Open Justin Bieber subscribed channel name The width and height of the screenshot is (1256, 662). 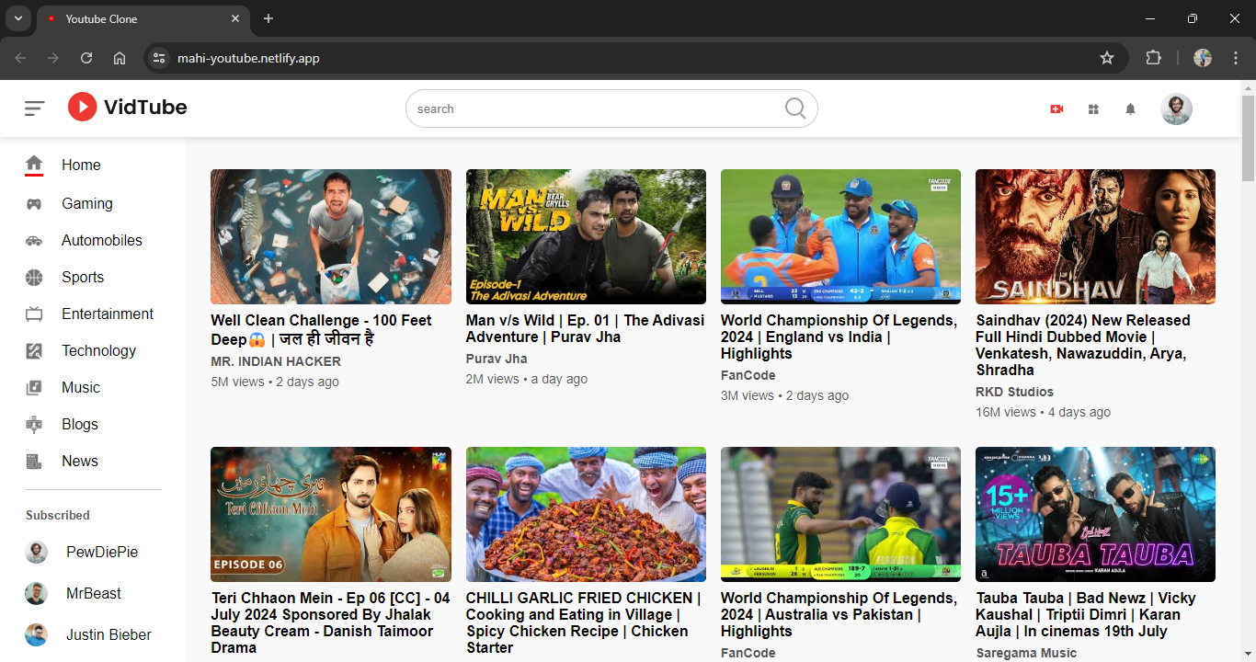(108, 635)
